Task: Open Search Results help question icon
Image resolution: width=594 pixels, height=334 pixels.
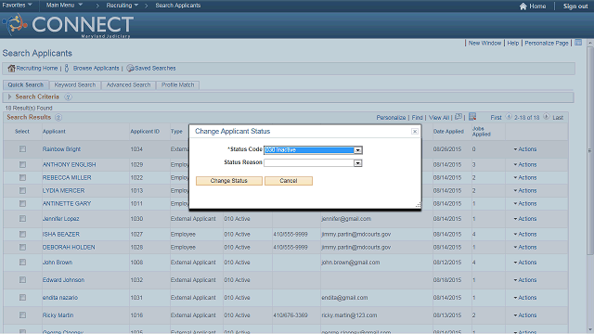Action: [58, 118]
